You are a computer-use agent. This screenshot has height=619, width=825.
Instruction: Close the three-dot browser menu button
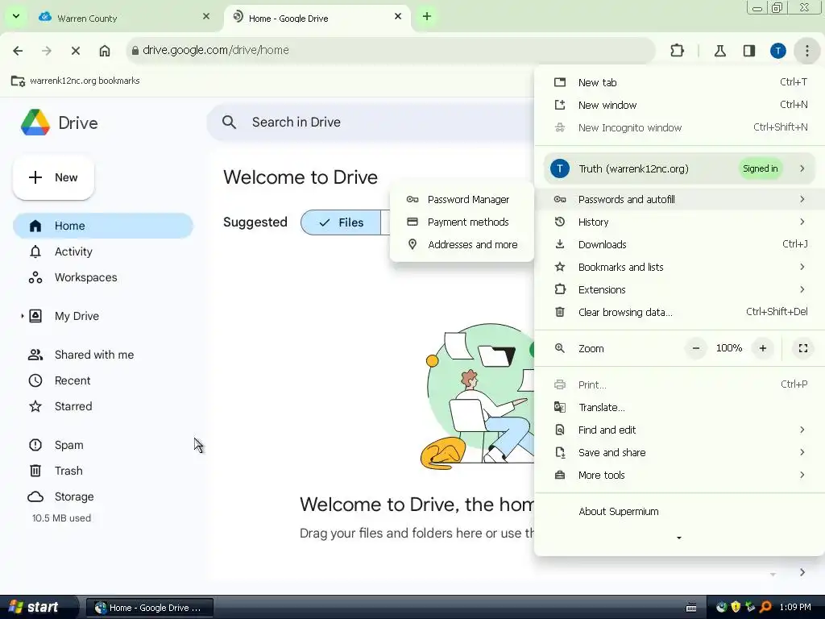coord(806,51)
